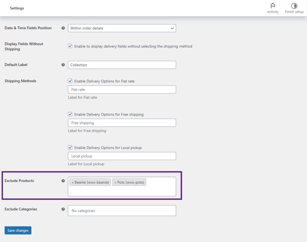This screenshot has height=242, width=307.
Task: Click the Label for Flat rate hint
Action: coord(82,97)
